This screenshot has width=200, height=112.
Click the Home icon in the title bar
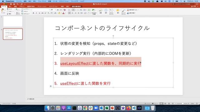(11, 4)
